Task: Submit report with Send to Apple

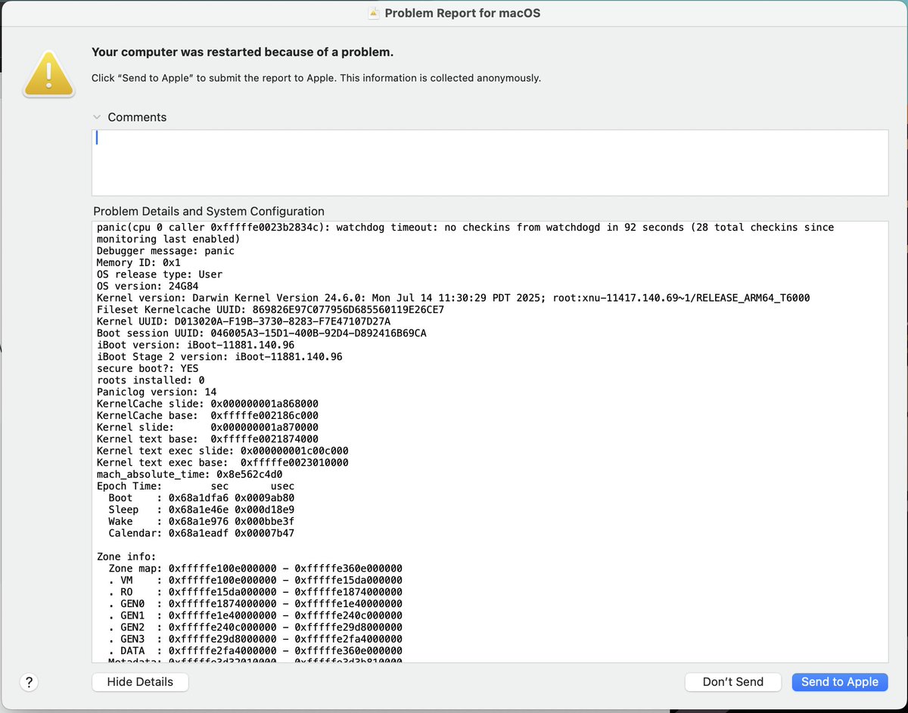Action: click(x=840, y=682)
